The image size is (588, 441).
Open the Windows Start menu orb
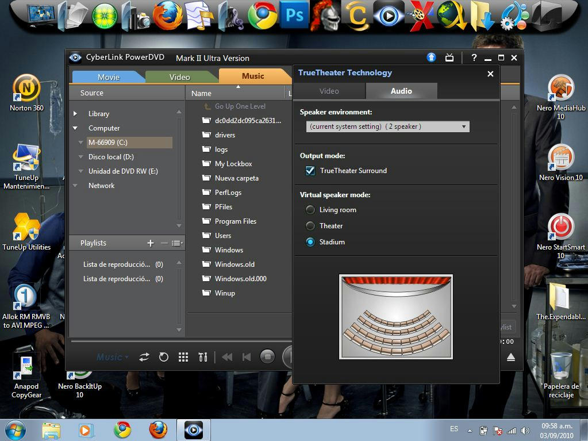(x=16, y=430)
